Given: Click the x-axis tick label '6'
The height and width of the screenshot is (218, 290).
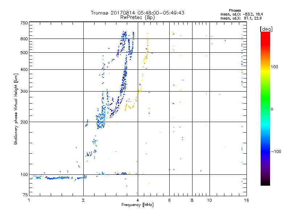Looking at the screenshot, I should click(x=169, y=200).
